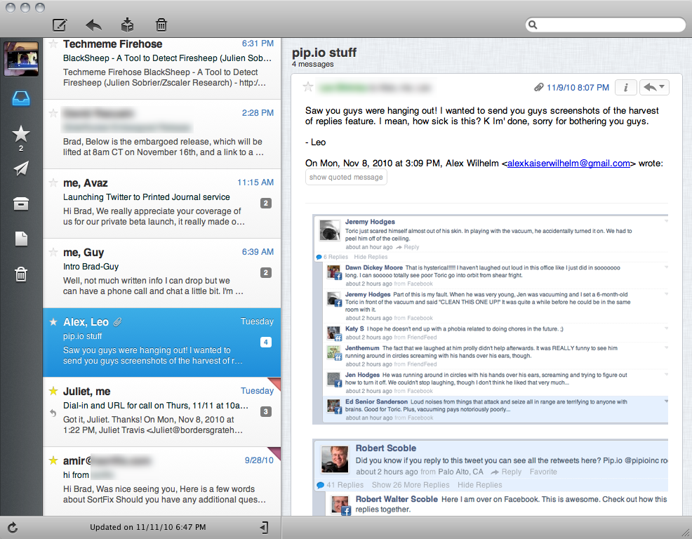692x539 pixels.
Task: Star the Techmeme Firehose message
Action: click(x=53, y=44)
